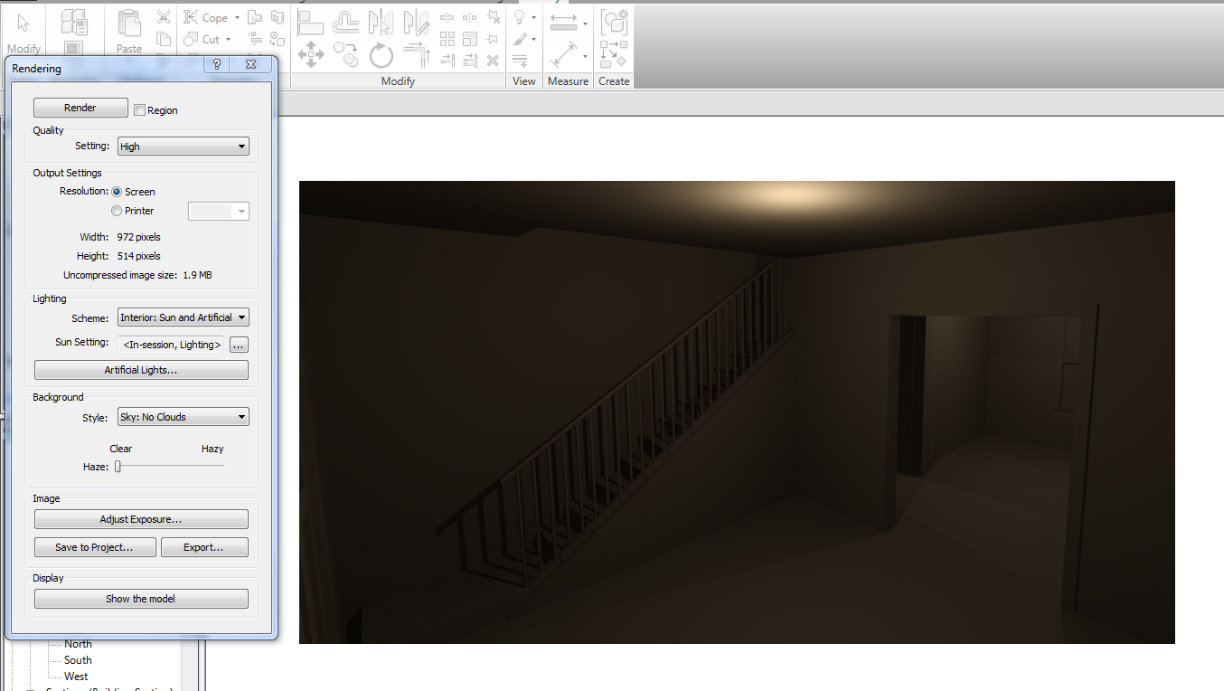The height and width of the screenshot is (691, 1224).
Task: Select the Linework tool in View panel
Action: [x=520, y=61]
